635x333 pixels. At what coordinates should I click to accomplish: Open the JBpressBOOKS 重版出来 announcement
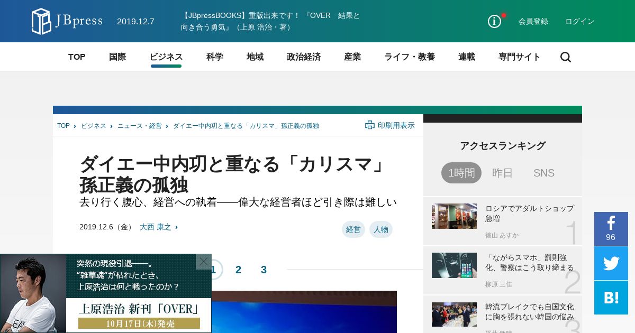tap(270, 21)
